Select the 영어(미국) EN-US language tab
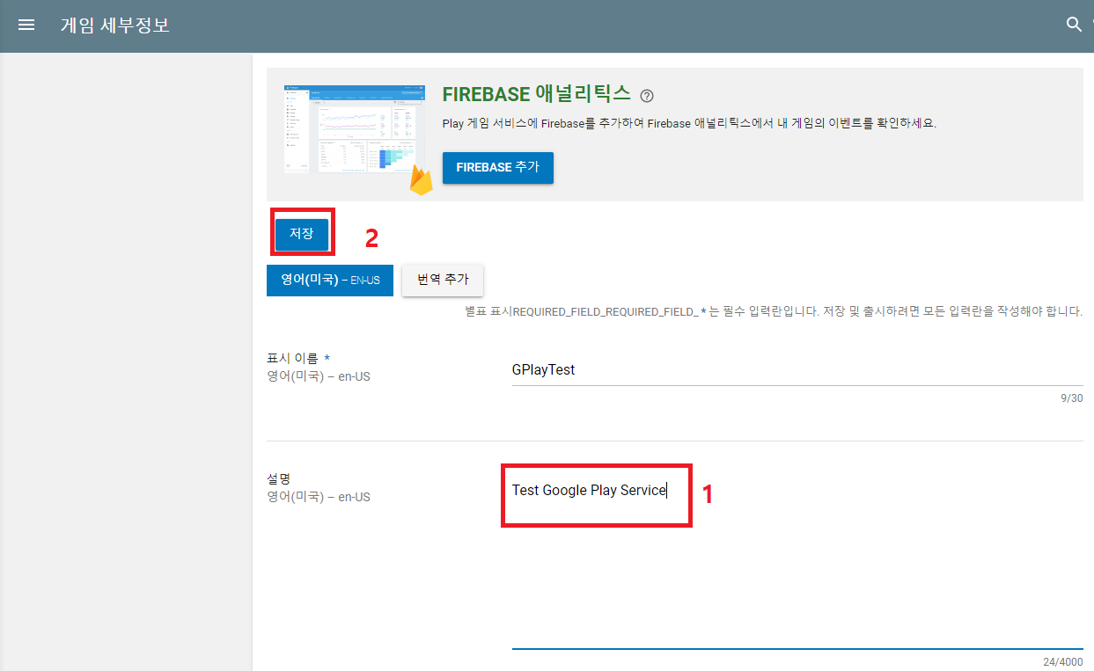Screen dimensions: 1094x671 (x=330, y=280)
